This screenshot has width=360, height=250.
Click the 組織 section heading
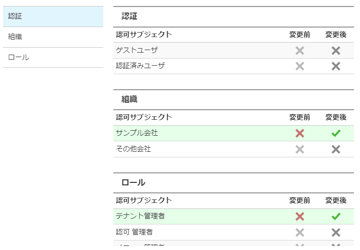(x=129, y=99)
